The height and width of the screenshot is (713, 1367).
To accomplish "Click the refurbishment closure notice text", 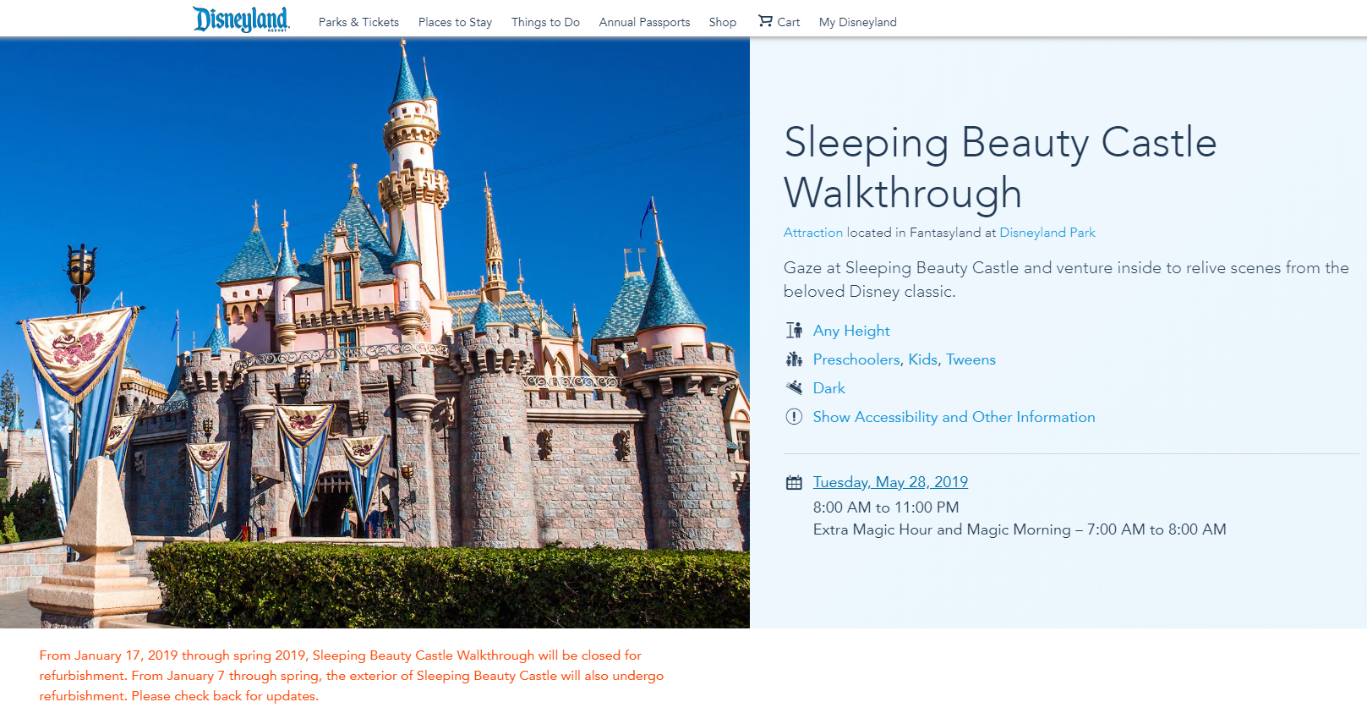I will [x=352, y=676].
